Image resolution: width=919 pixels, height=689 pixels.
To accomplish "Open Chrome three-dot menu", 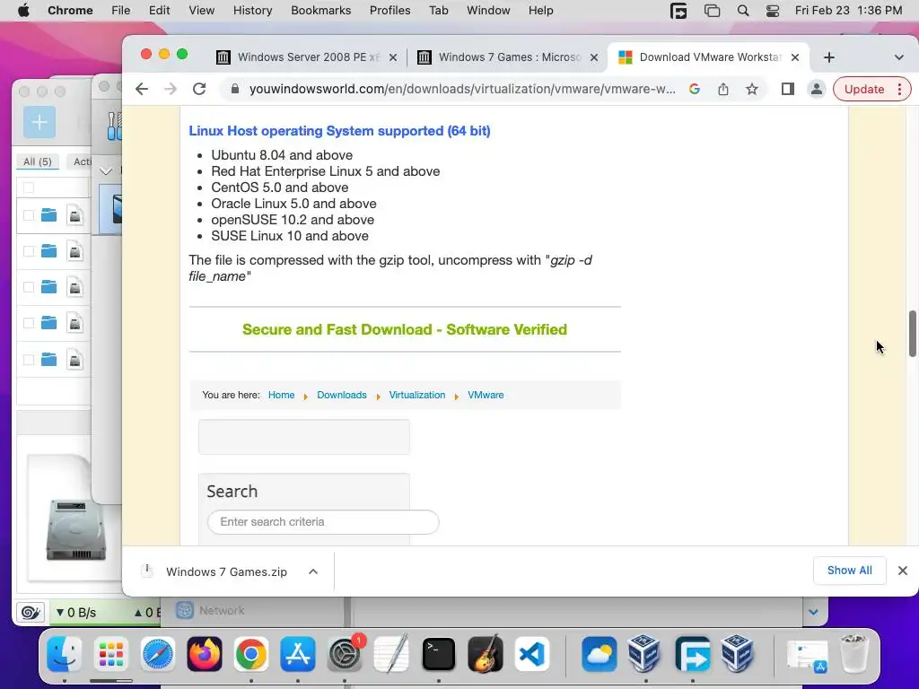I will tap(899, 89).
